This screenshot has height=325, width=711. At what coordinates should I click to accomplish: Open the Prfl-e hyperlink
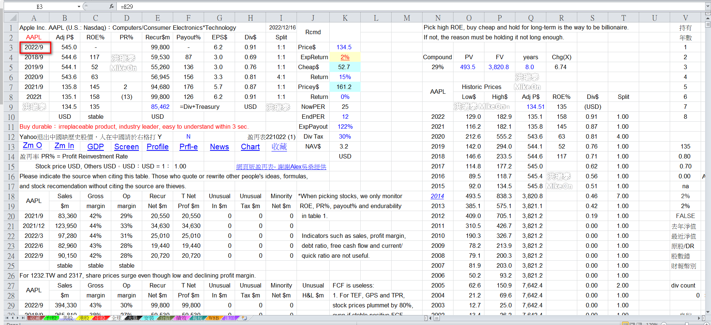pos(189,146)
